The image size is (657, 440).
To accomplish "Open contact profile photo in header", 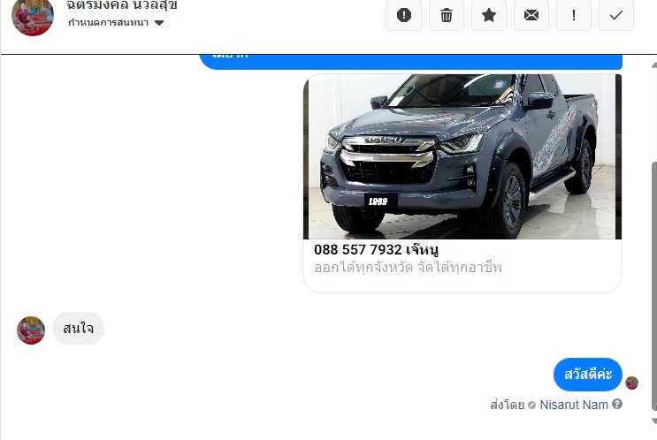I will [x=33, y=17].
